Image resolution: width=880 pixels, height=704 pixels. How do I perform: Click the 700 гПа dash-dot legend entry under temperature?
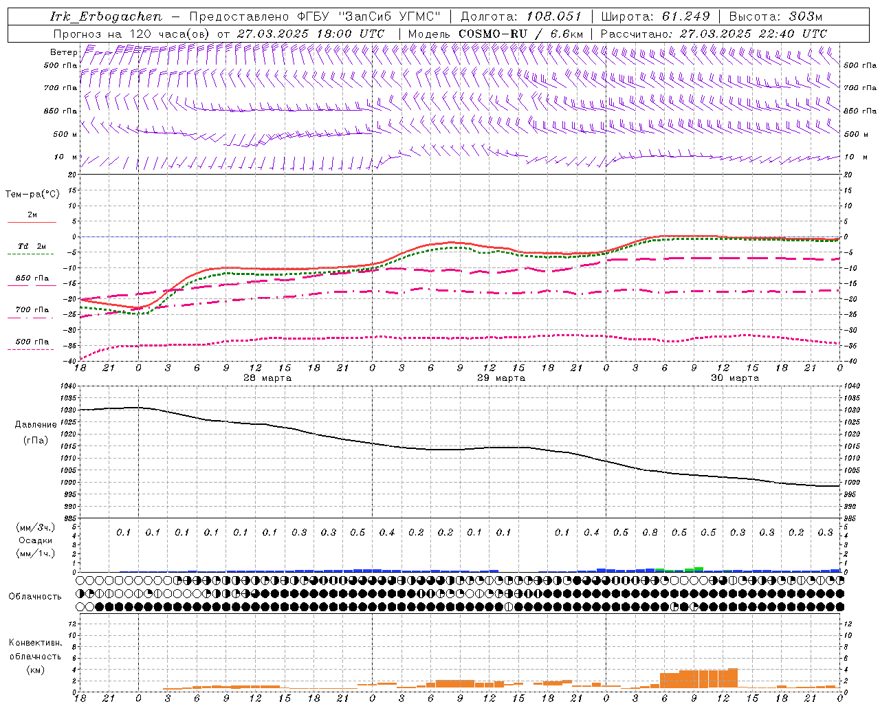pyautogui.click(x=32, y=310)
